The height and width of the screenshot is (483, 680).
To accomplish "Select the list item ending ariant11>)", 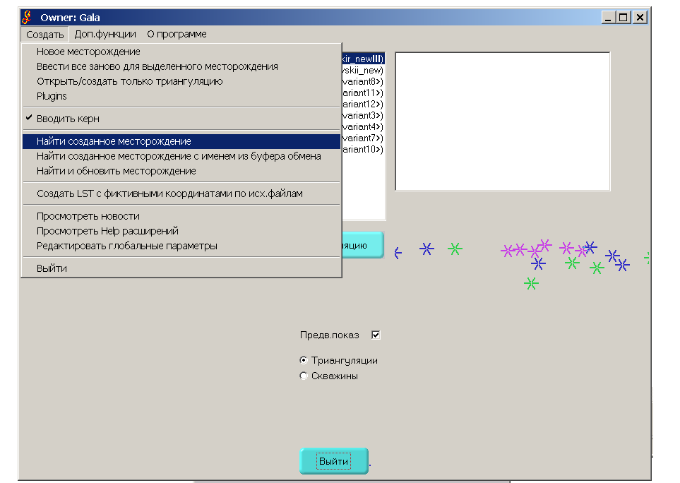I will [x=363, y=93].
